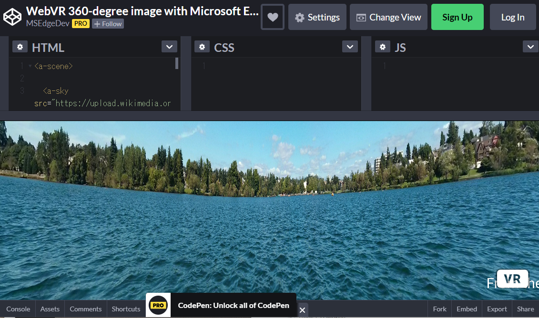Open the MSEdgeDev profile link
Screen dimensions: 539x318
(x=48, y=24)
